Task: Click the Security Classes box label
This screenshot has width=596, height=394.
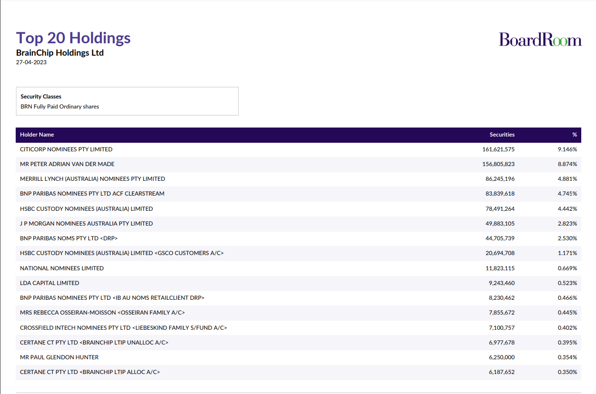Action: pyautogui.click(x=41, y=97)
